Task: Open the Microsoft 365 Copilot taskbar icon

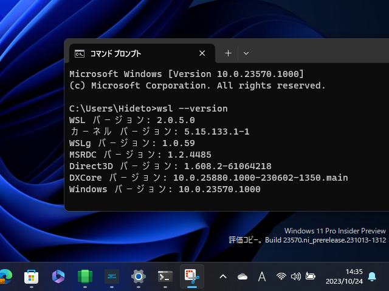Action: [x=58, y=276]
